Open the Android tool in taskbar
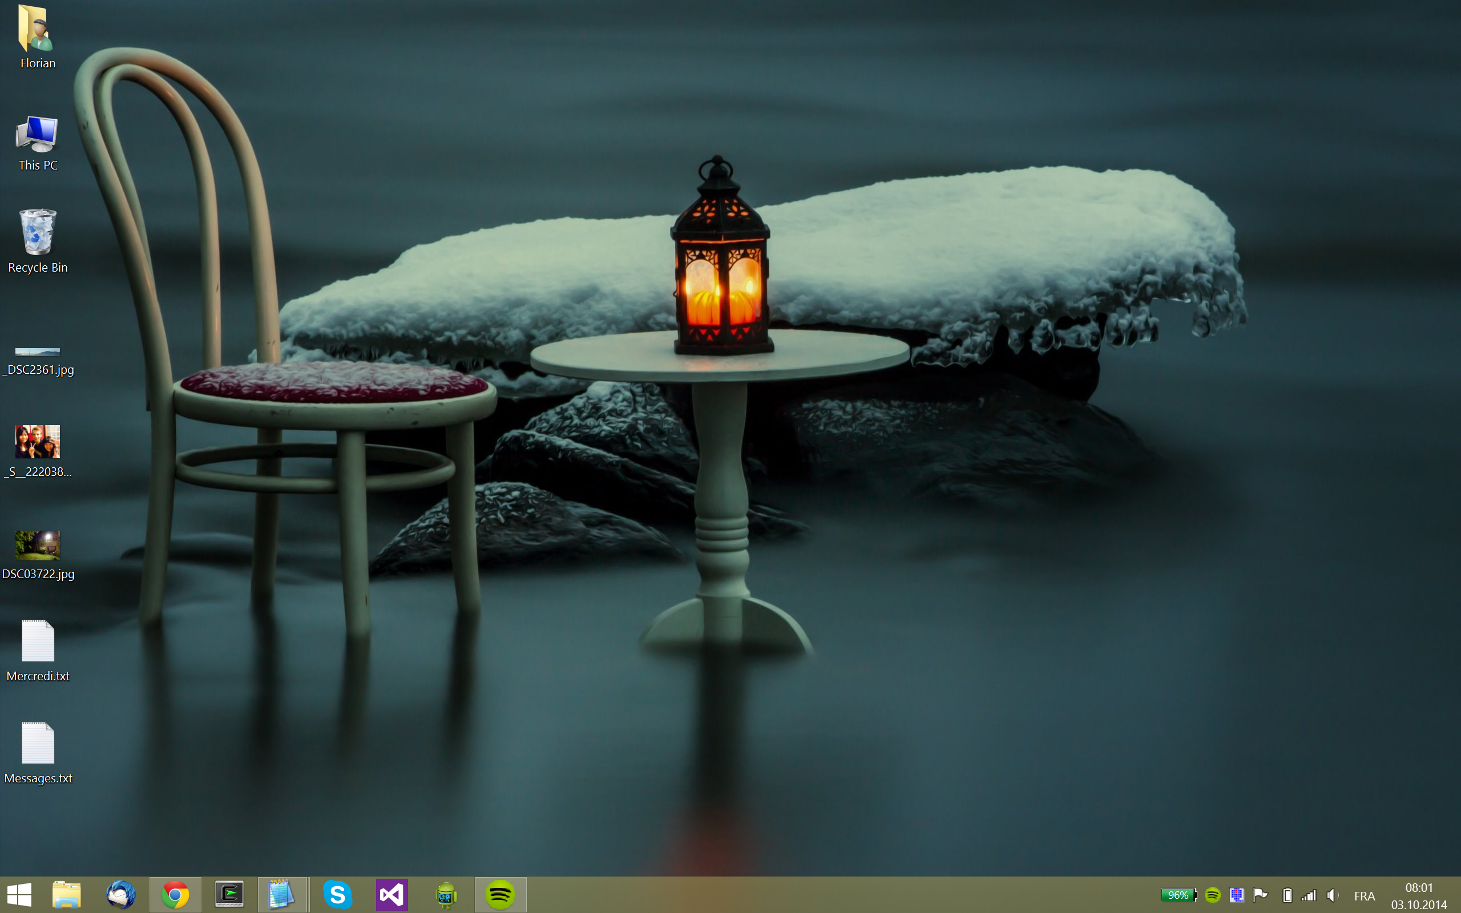Screen dimensions: 1461x913 click(x=446, y=894)
